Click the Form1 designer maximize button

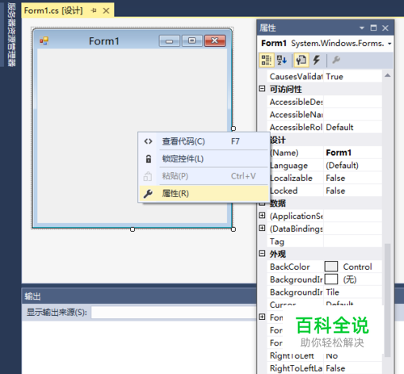click(x=191, y=41)
